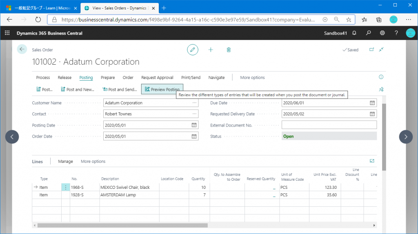Create a new order with plus icon
Viewport: 418px width, 234px height.
211,50
